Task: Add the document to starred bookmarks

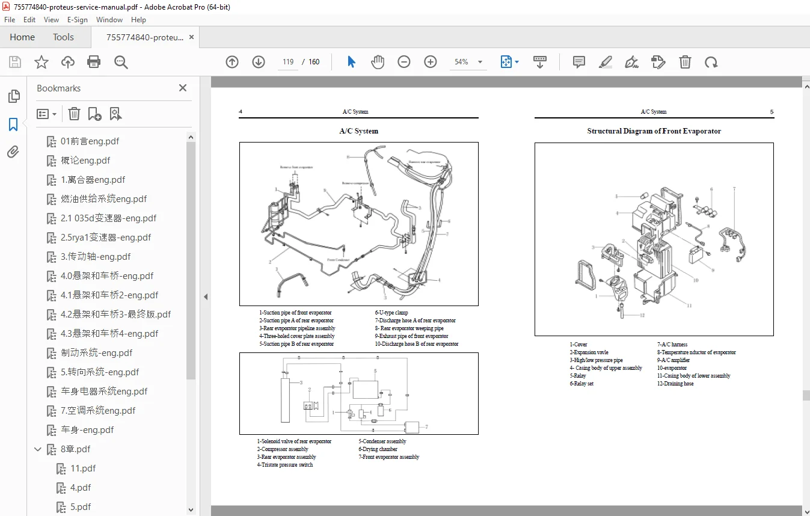Action: pyautogui.click(x=41, y=62)
